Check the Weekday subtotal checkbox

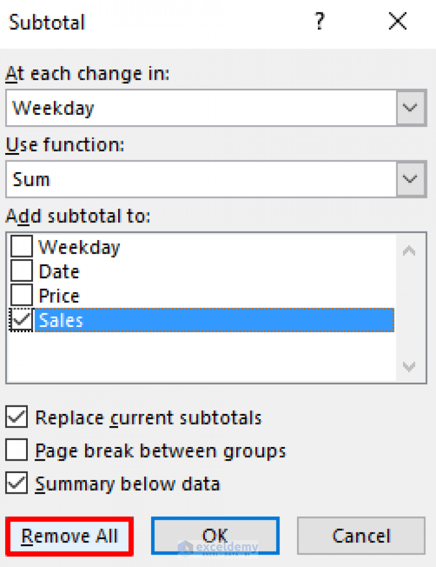point(20,246)
